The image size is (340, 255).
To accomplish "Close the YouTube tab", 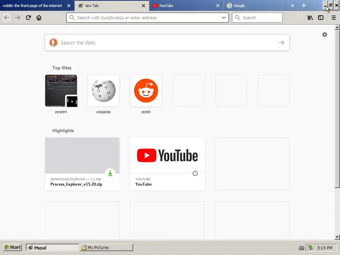I will coord(218,6).
